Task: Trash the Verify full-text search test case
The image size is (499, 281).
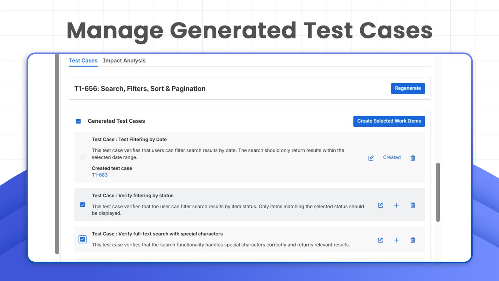Action: tap(413, 240)
